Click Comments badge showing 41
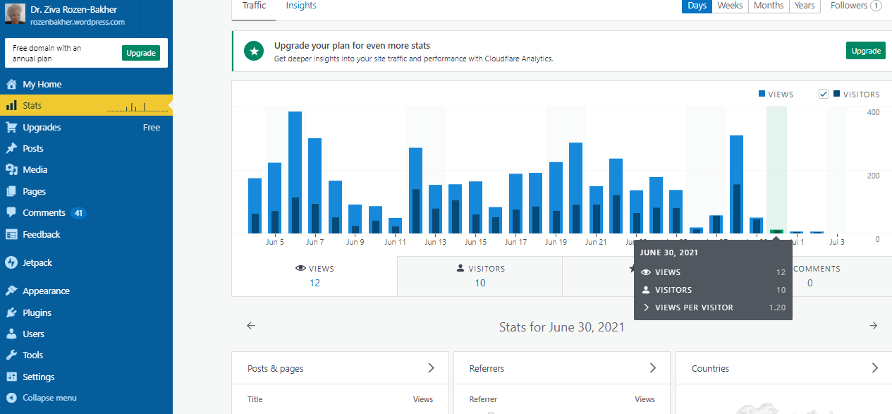This screenshot has width=892, height=414. tap(78, 213)
